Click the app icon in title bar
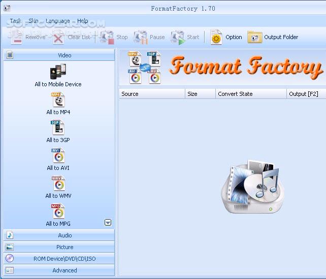326x279 pixels. 7,8
